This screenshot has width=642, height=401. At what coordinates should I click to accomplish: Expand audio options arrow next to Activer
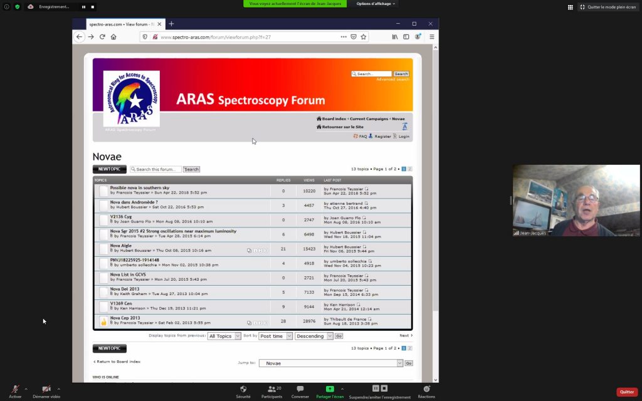pos(26,388)
